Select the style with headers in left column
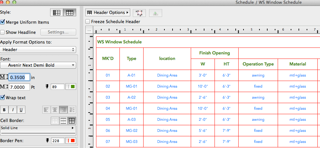 coord(57,12)
